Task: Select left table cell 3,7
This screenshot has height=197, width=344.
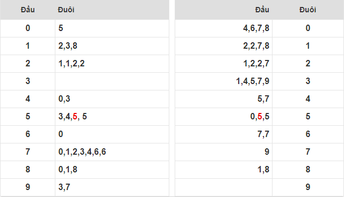Action: pos(112,187)
